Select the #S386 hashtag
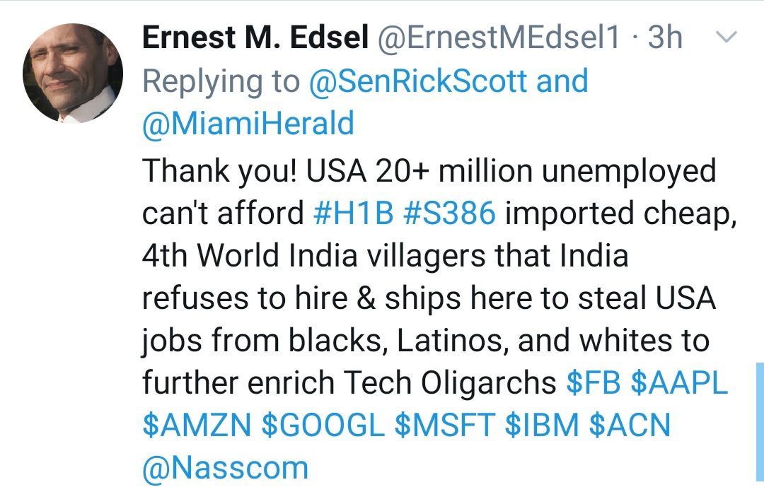 point(449,213)
